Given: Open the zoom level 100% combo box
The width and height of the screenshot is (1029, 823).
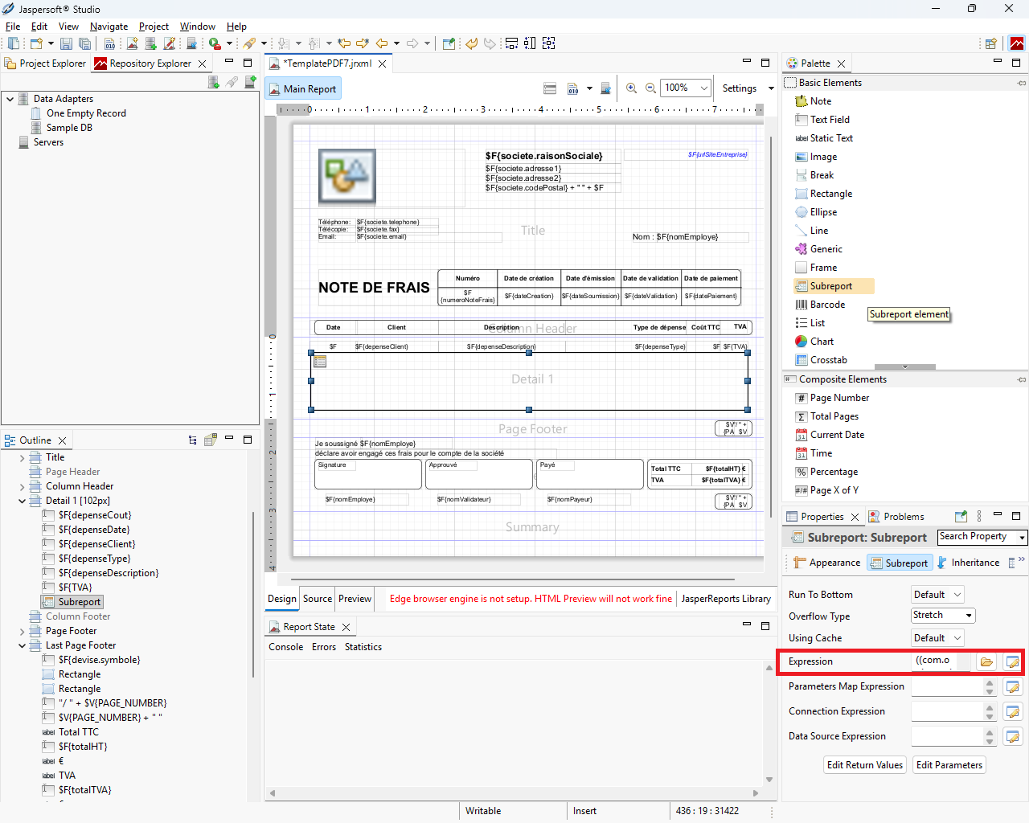Looking at the screenshot, I should tap(686, 88).
